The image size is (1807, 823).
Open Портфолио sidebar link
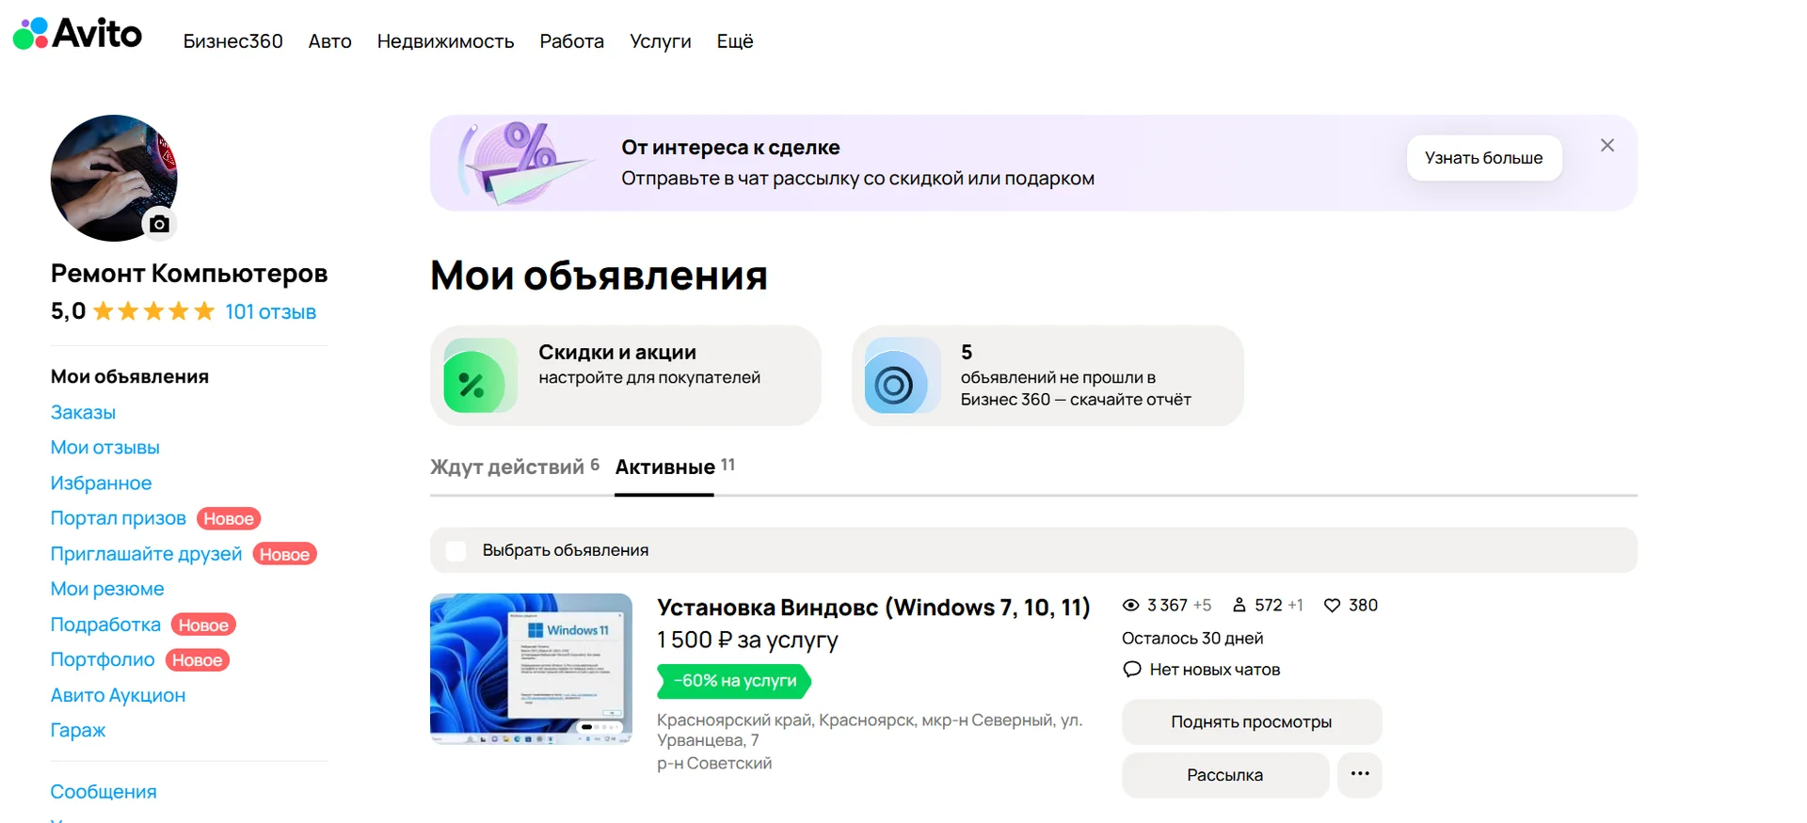pyautogui.click(x=103, y=659)
